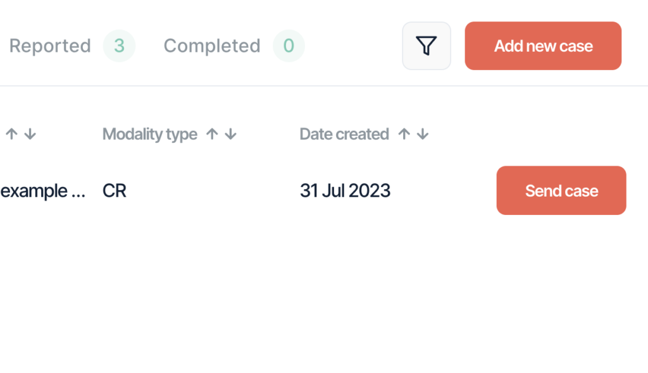Viewport: 648px width, 373px height.
Task: Click the leftmost column's down sort arrow
Action: point(30,134)
